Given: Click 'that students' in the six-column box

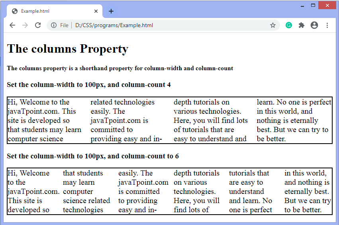Looking at the screenshot, I should (x=83, y=173).
